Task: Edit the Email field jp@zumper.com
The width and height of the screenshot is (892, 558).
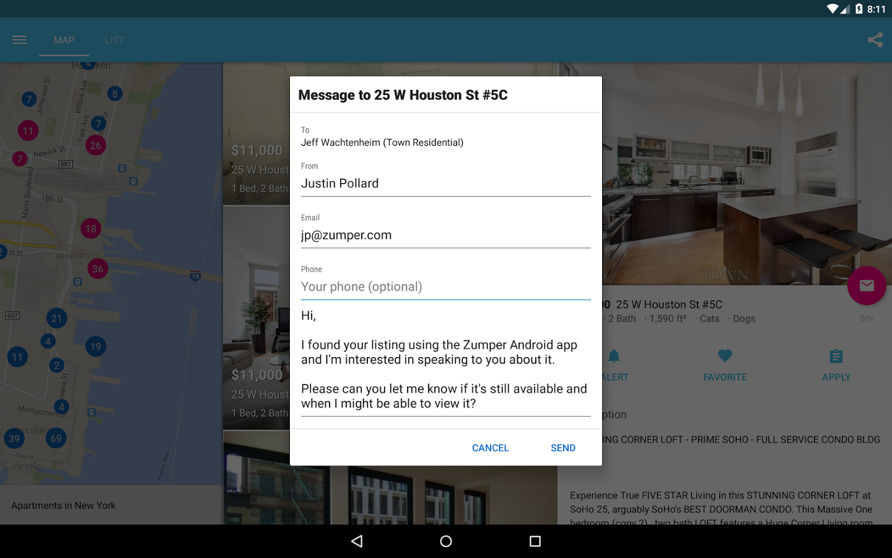Action: click(446, 235)
